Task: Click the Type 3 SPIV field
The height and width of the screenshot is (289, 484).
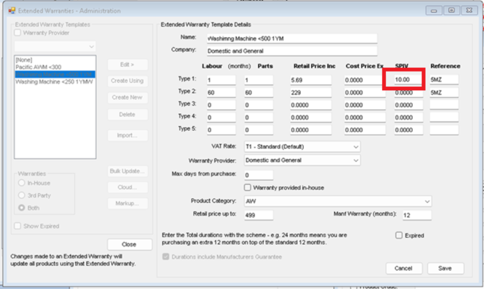Action: 408,105
